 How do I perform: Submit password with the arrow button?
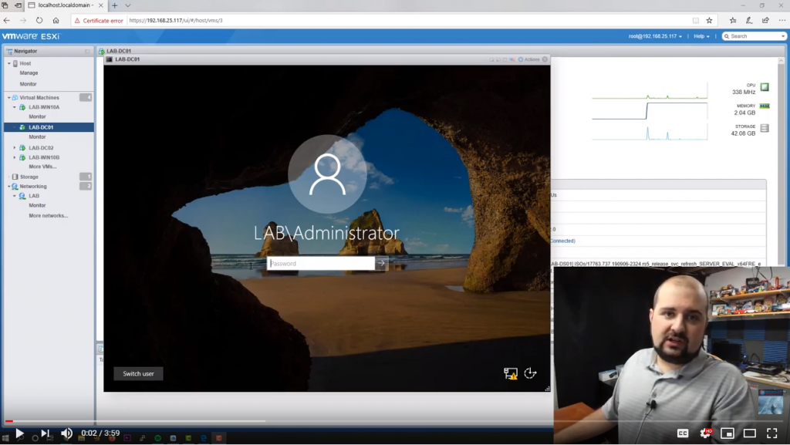tap(381, 263)
